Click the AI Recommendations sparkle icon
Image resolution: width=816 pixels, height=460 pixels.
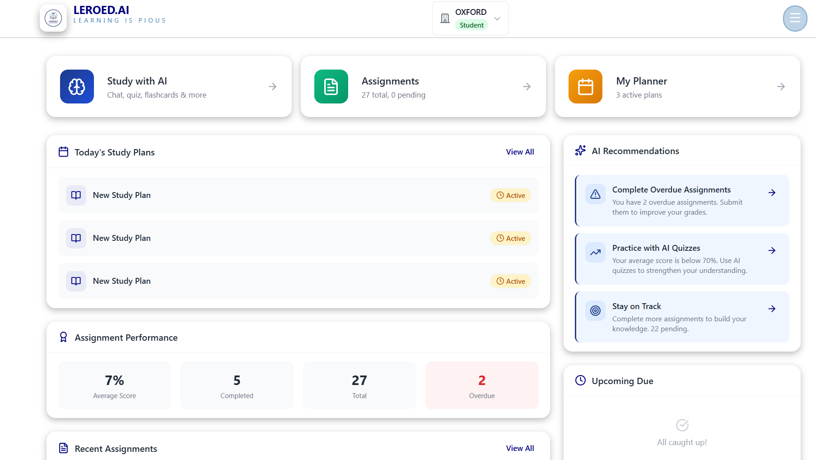(x=580, y=150)
